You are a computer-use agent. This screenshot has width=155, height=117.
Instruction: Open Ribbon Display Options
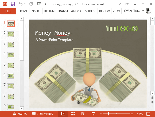(x=127, y=4)
